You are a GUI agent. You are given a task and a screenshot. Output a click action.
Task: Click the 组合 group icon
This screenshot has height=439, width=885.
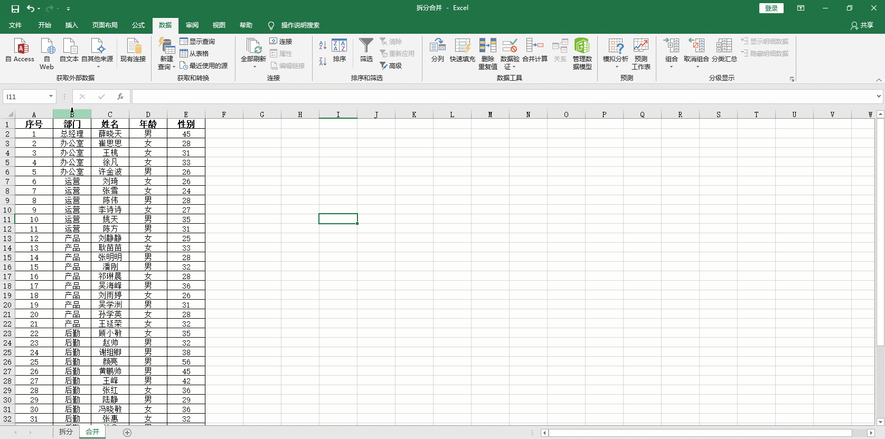point(671,46)
